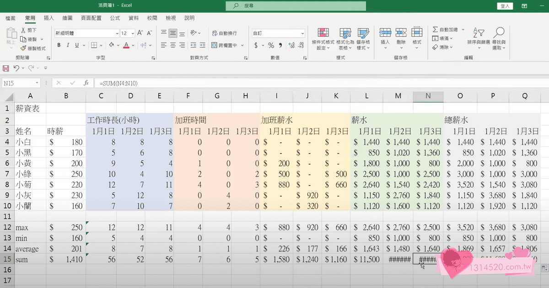Toggle middle vertical alignment
Screen dimensions: 549x288
click(173, 33)
